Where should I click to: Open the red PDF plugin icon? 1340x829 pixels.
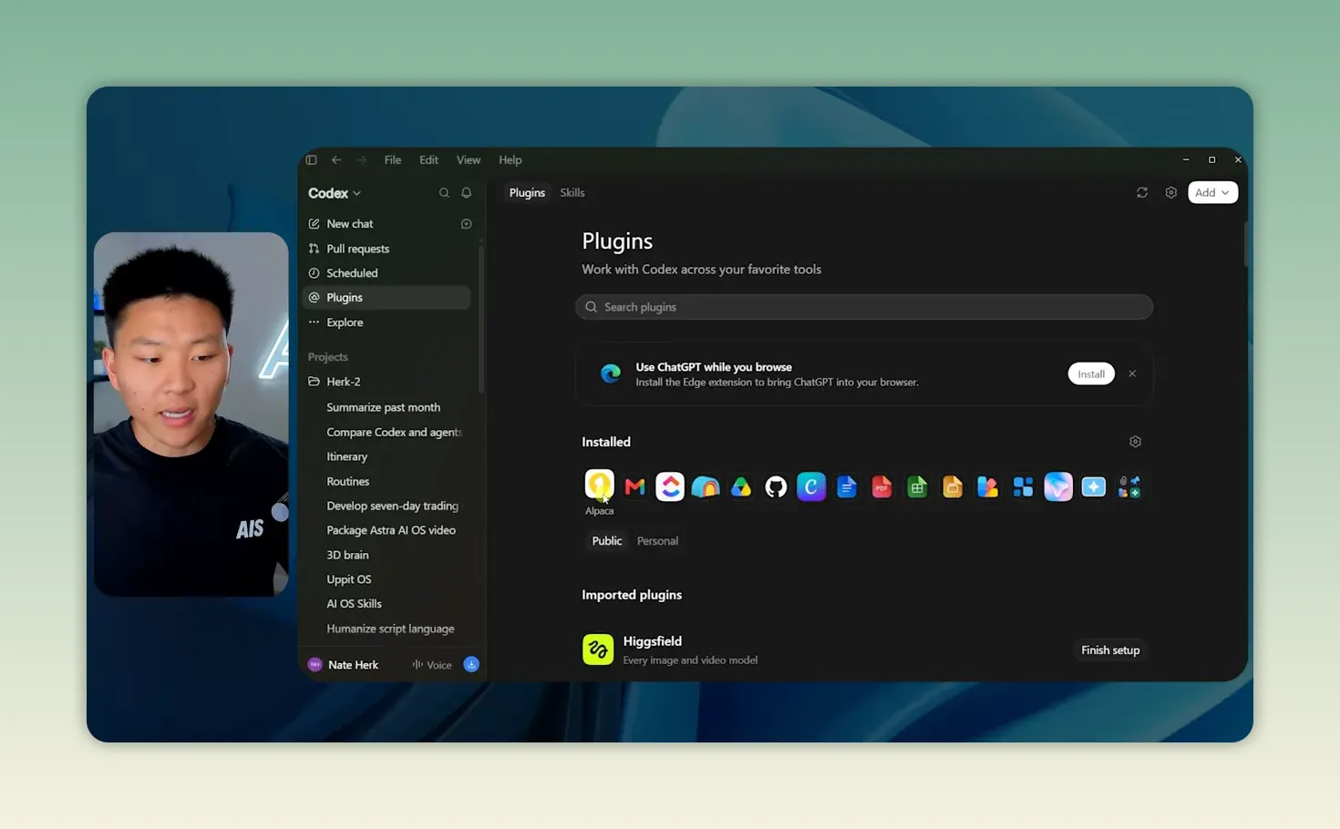[881, 487]
